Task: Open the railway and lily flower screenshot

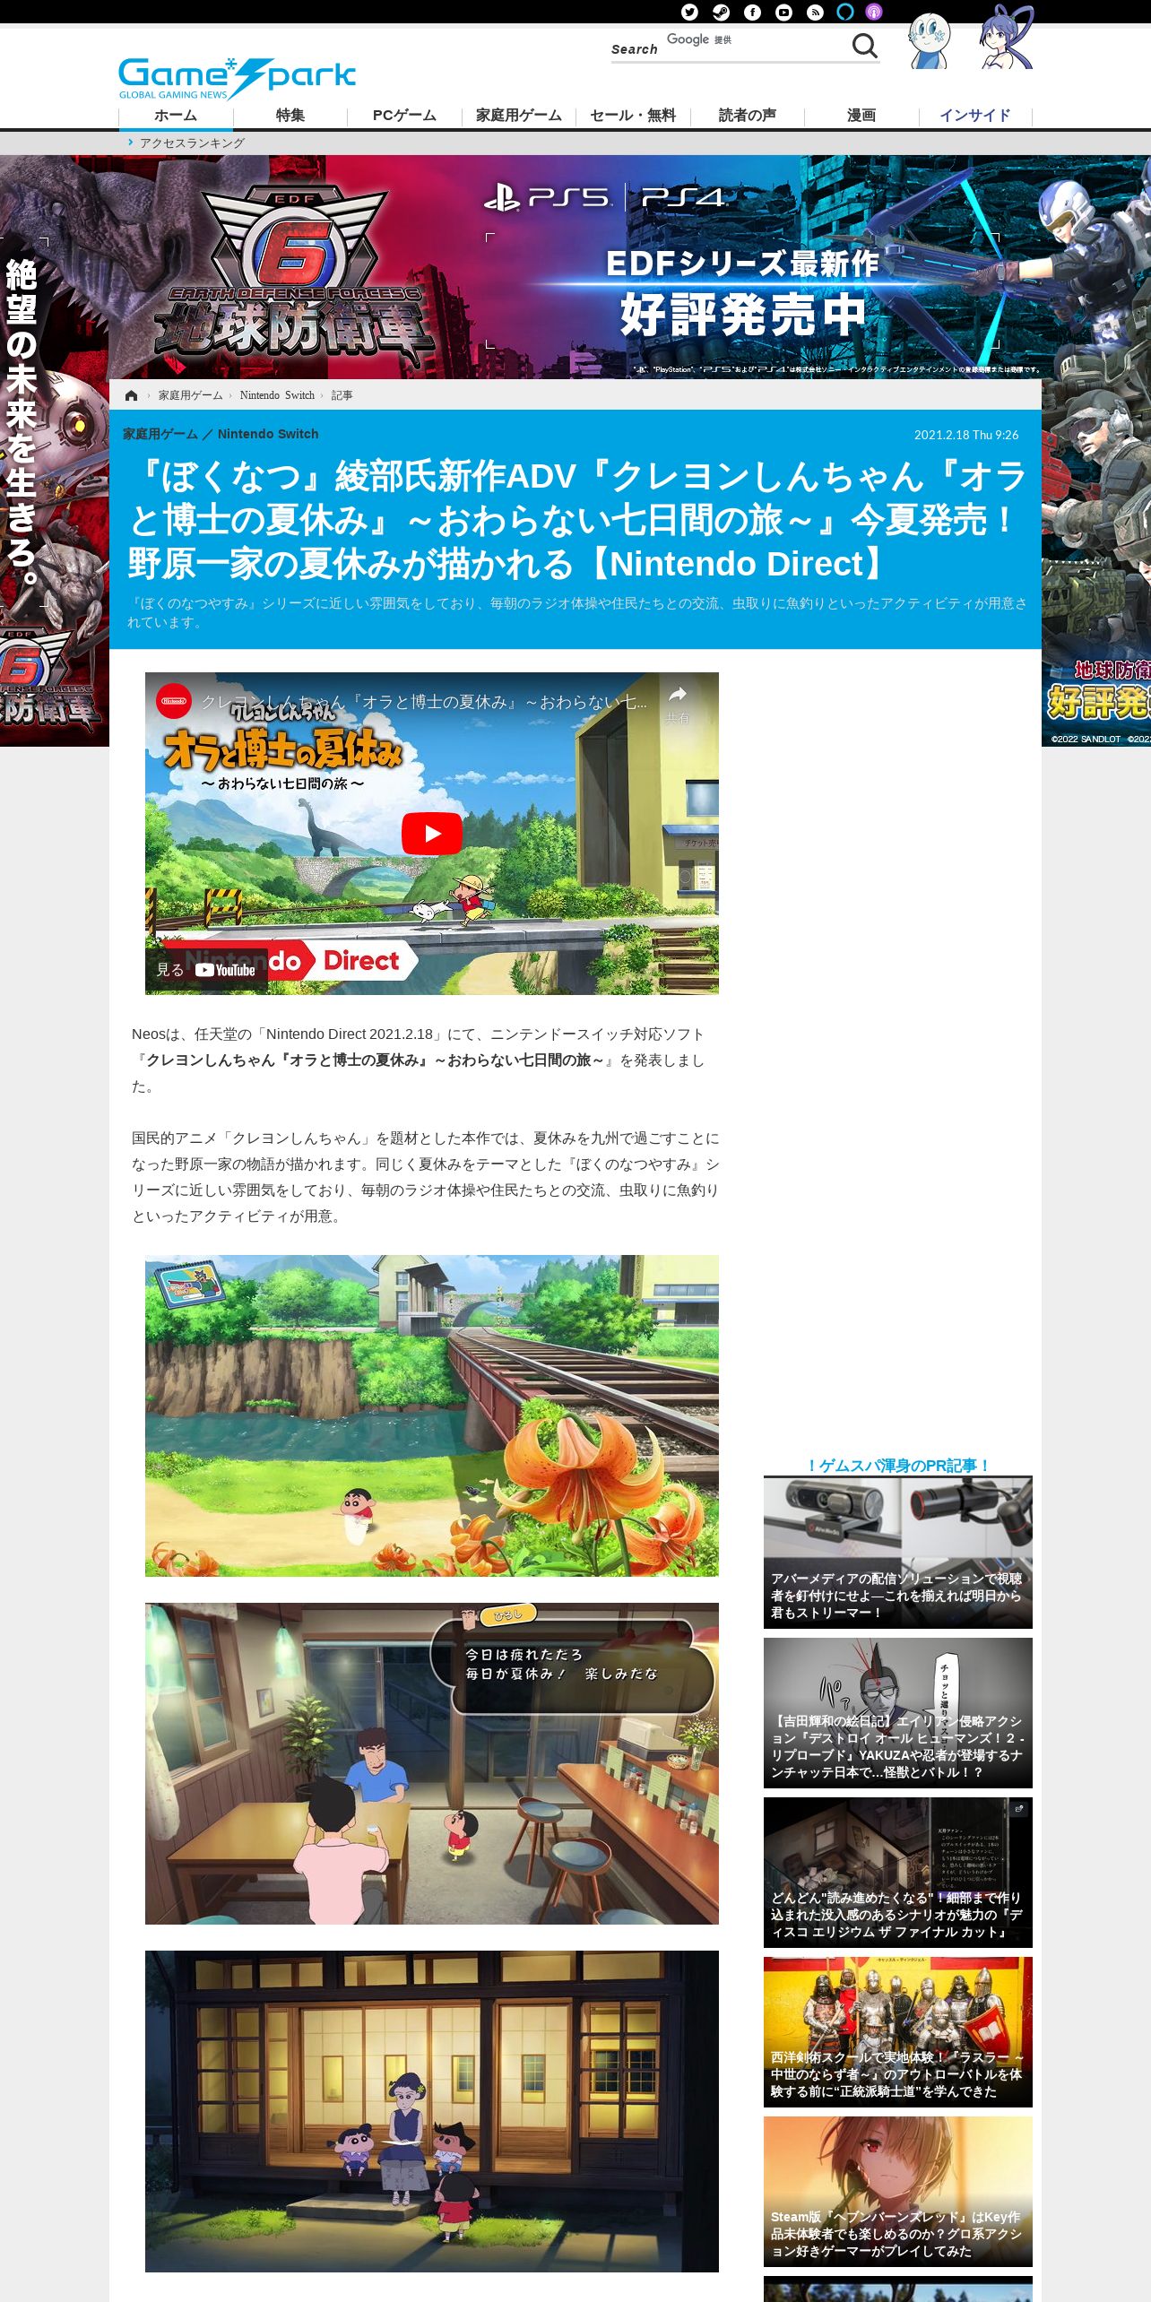Action: click(x=432, y=1415)
